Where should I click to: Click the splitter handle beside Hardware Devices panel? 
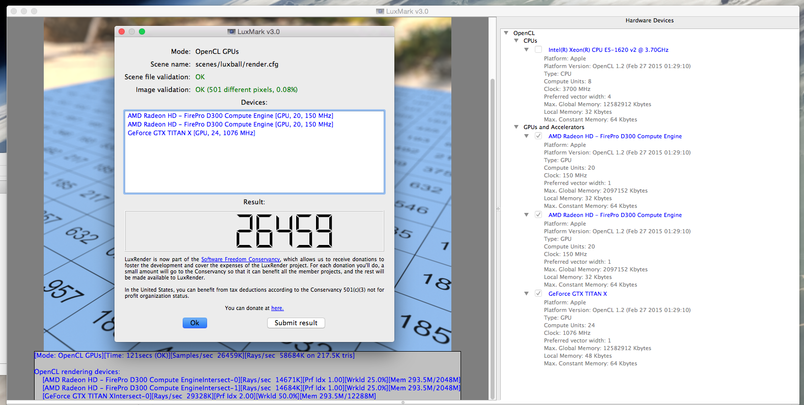click(498, 208)
